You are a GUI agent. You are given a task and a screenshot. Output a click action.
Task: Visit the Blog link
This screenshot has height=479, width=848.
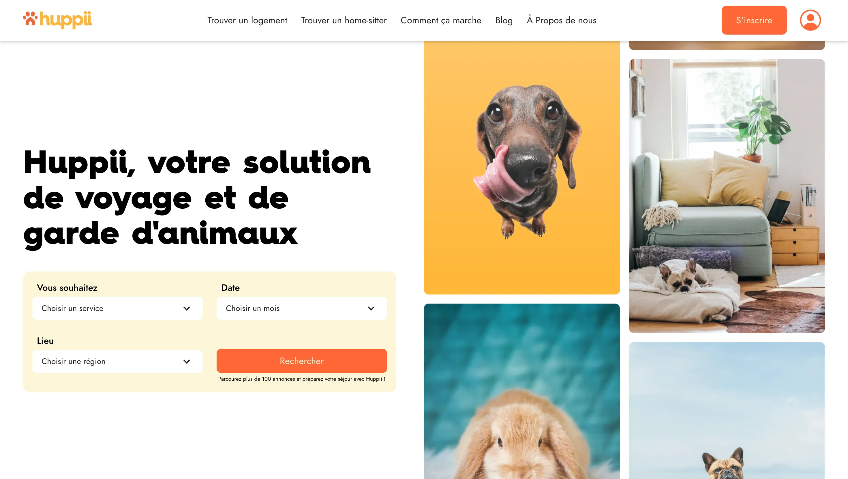coord(504,20)
